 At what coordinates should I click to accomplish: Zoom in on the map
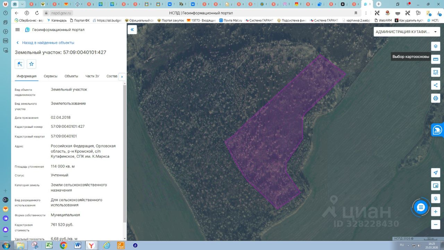click(436, 211)
